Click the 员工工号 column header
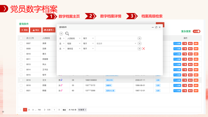This screenshot has height=117, width=208. tap(30, 38)
